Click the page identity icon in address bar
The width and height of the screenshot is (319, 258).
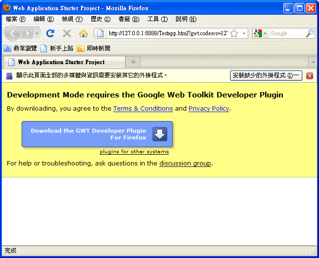(x=100, y=33)
